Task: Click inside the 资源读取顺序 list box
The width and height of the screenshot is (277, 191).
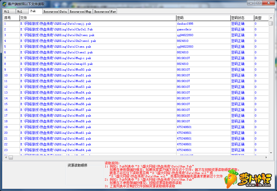Action: pos(84,176)
